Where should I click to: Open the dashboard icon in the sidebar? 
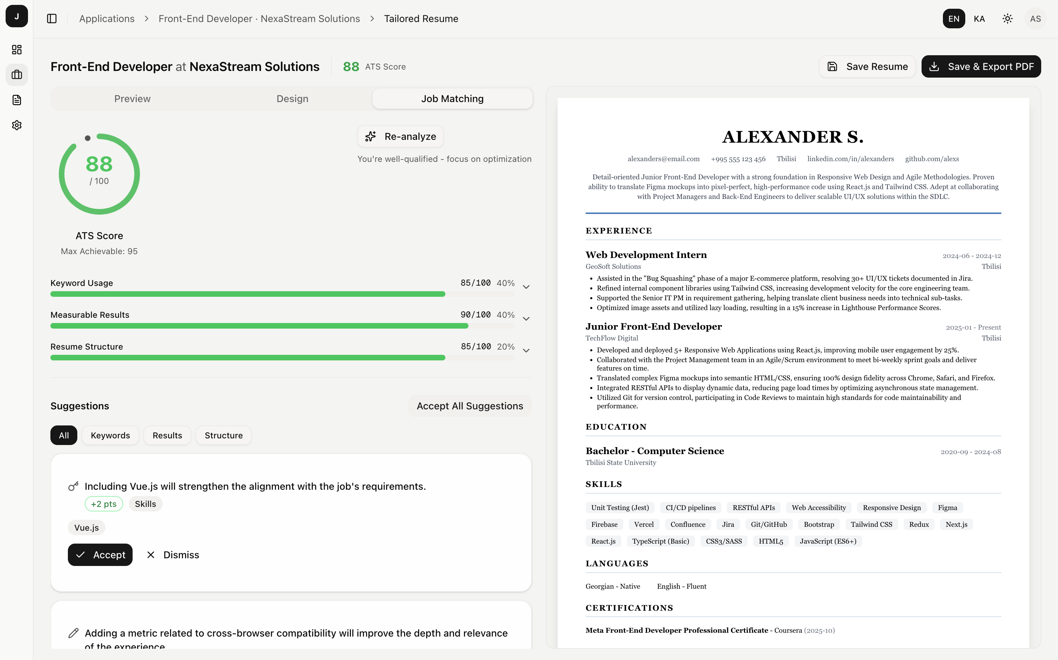click(16, 49)
